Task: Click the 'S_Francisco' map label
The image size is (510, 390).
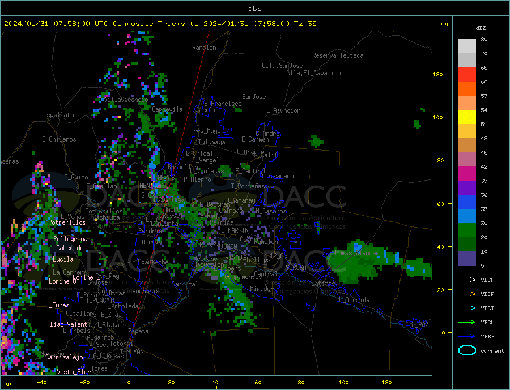Action: 223,104
